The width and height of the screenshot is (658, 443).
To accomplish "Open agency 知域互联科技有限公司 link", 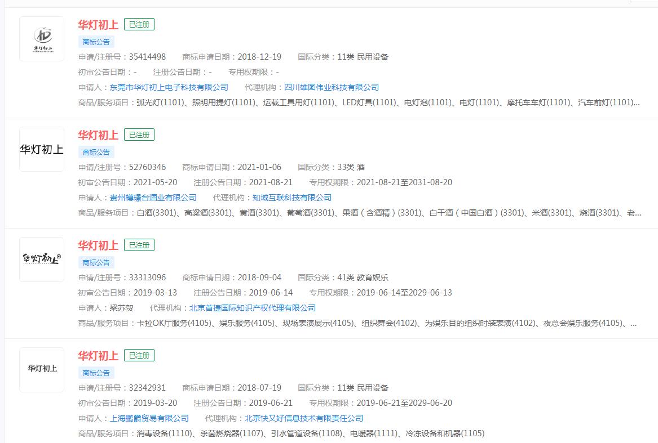I will click(293, 198).
